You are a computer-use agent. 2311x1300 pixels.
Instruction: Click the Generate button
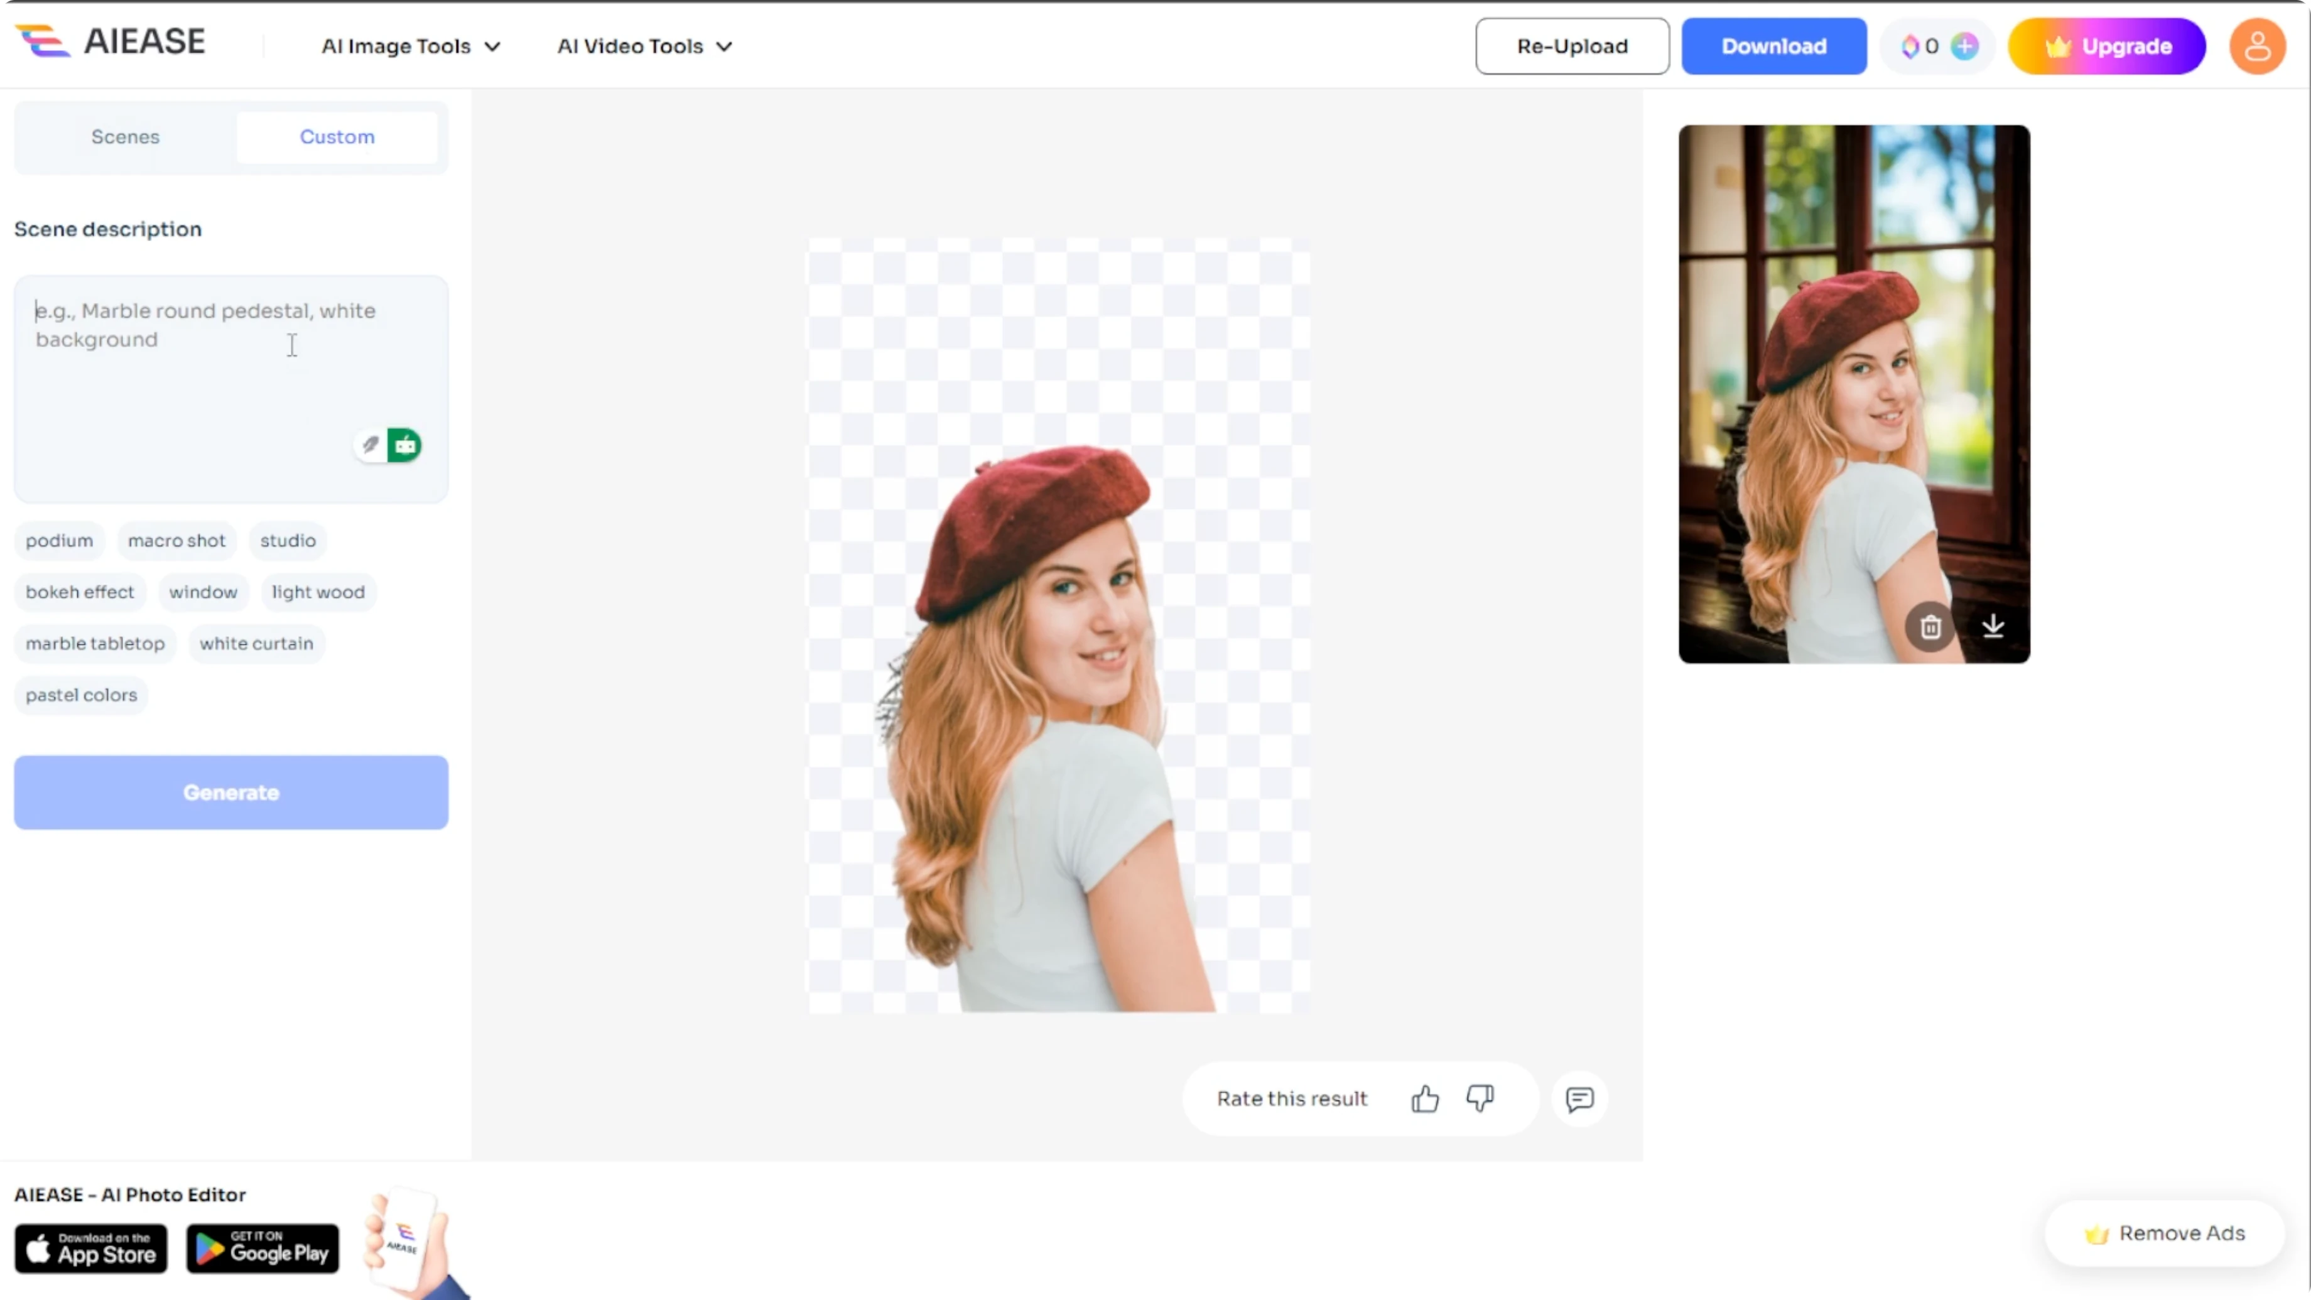[x=230, y=792]
